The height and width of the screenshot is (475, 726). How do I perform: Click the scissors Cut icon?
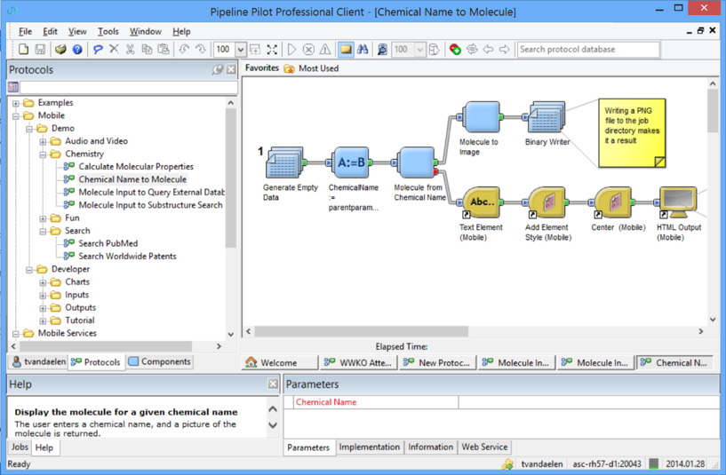(x=130, y=50)
